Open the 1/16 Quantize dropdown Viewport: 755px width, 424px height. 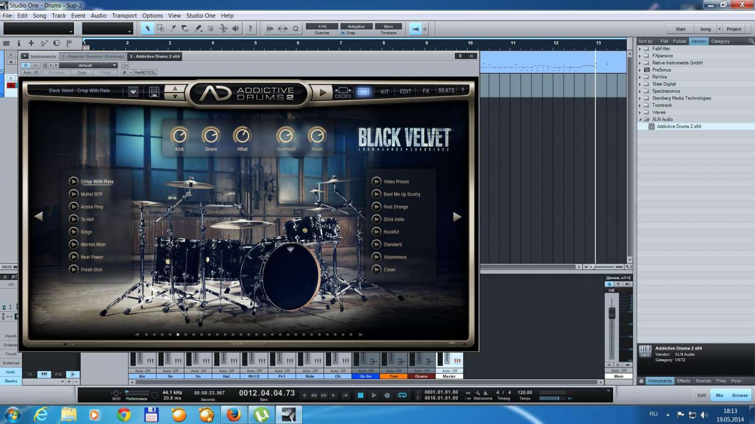pyautogui.click(x=322, y=27)
